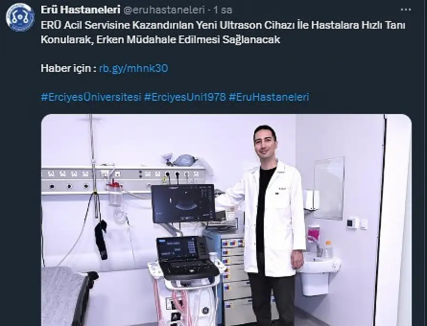
Task: Follow the rb.gy/mhnk30 news link
Action: pos(133,68)
